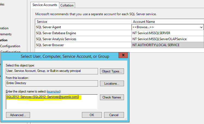Screen dimensions: 204x124
Task: Expand the SQL Server Agent account dropdown arrow
Action: (201, 27)
